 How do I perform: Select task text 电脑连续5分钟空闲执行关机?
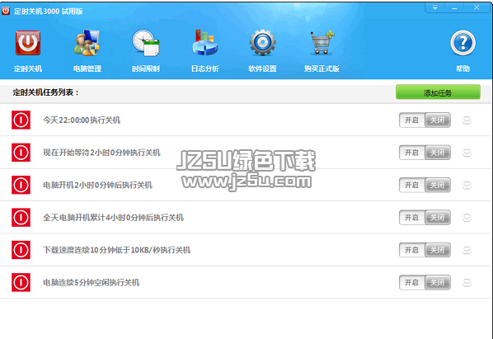pos(92,282)
